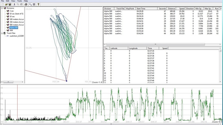Image resolution: width=223 pixels, height=125 pixels.
Task: Open the Tools menu
Action: click(19, 1)
